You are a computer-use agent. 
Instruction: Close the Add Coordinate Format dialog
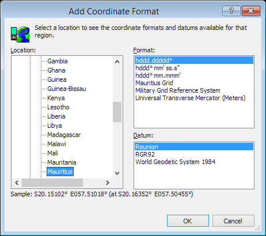click(251, 11)
